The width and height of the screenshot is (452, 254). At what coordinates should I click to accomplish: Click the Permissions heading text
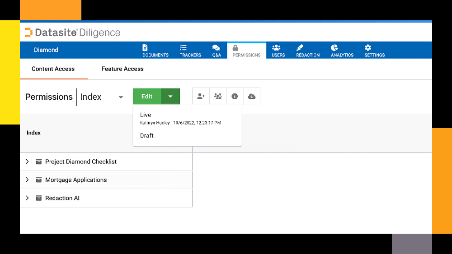pyautogui.click(x=49, y=97)
